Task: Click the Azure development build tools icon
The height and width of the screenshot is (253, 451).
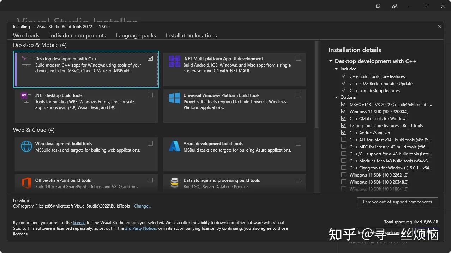Action: pos(174,146)
